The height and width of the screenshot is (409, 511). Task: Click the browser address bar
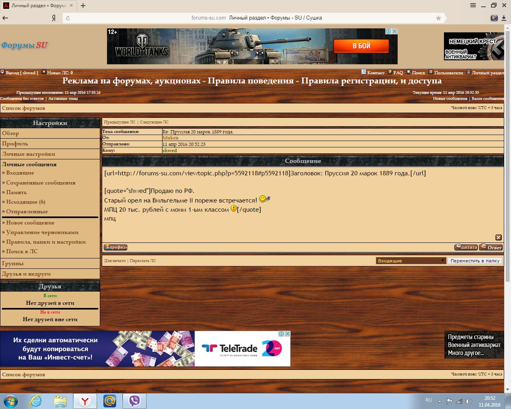[x=255, y=18]
